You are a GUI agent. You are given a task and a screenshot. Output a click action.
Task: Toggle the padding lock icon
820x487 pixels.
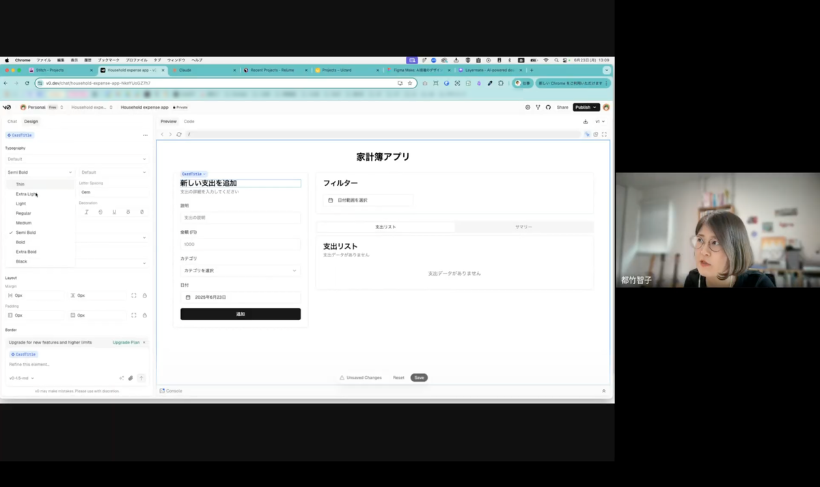point(144,315)
